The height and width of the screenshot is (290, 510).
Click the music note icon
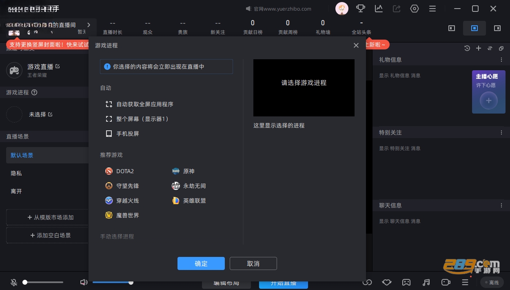[x=426, y=282]
